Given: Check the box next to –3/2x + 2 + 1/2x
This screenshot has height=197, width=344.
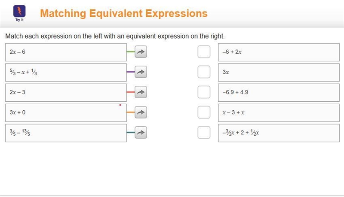Looking at the screenshot, I should coord(204,133).
